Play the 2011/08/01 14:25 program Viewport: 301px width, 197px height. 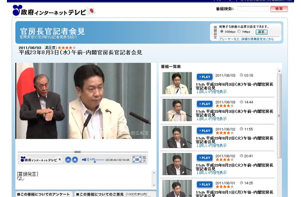coord(205,185)
